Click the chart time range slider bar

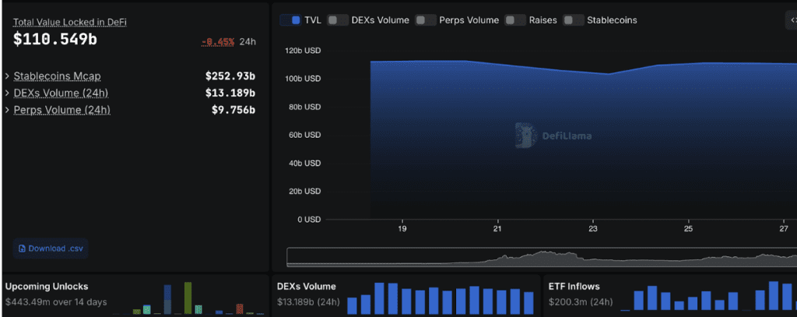pos(542,257)
